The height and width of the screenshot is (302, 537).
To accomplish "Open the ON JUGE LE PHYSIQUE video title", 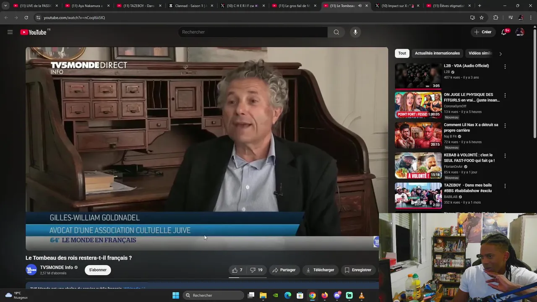I will 472,97.
